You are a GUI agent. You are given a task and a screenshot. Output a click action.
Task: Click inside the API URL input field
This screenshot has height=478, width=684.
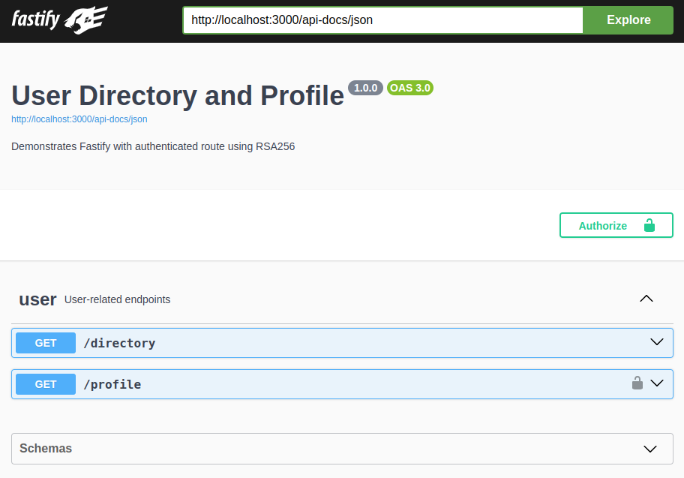382,20
